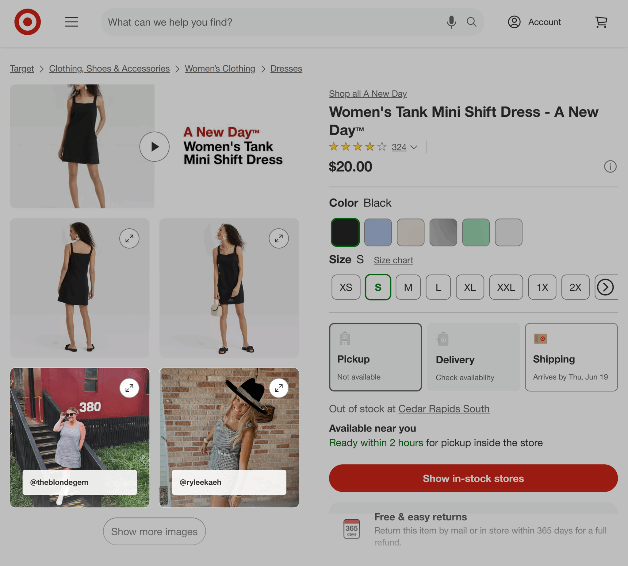Open the Dresses breadcrumb category
The width and height of the screenshot is (628, 566).
(x=286, y=68)
